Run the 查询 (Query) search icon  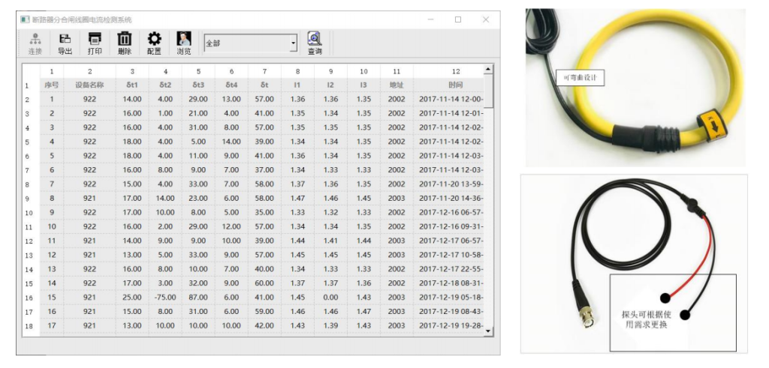click(x=315, y=43)
